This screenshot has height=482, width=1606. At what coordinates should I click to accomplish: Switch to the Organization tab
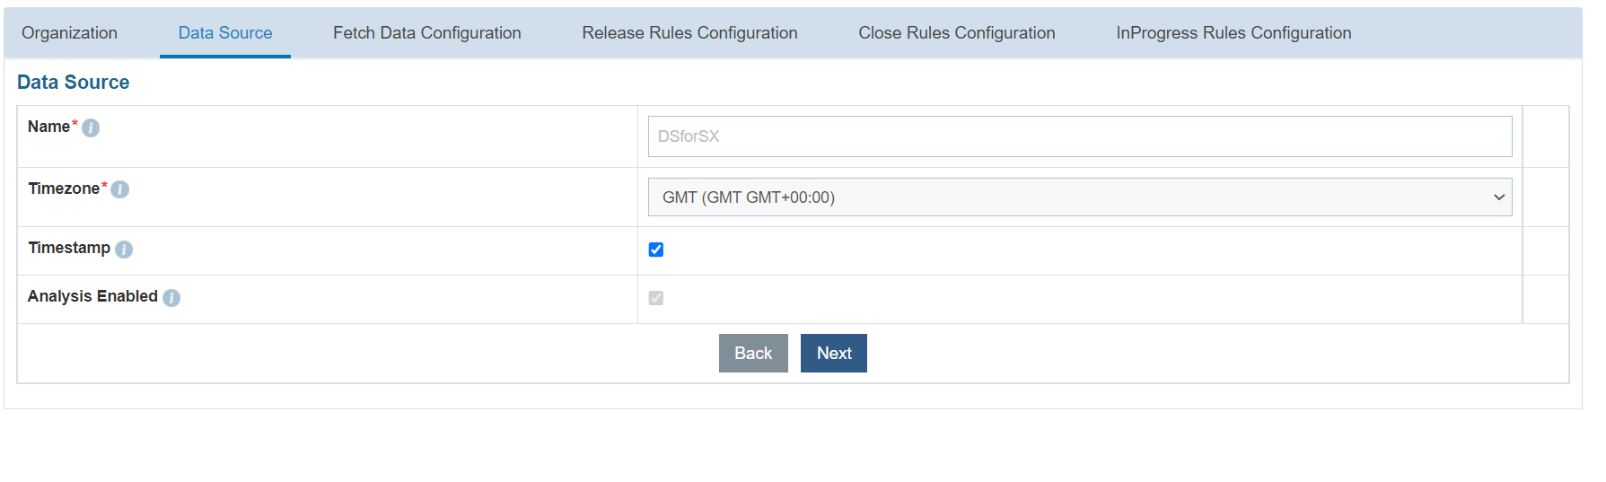(69, 33)
